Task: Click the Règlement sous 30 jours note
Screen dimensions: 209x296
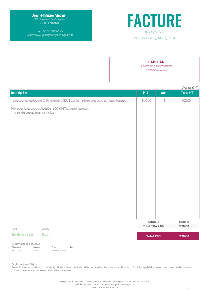Action: coord(25,264)
